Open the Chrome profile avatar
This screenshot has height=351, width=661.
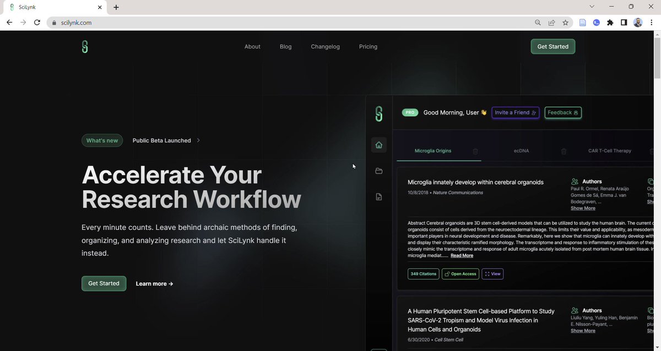tap(638, 23)
